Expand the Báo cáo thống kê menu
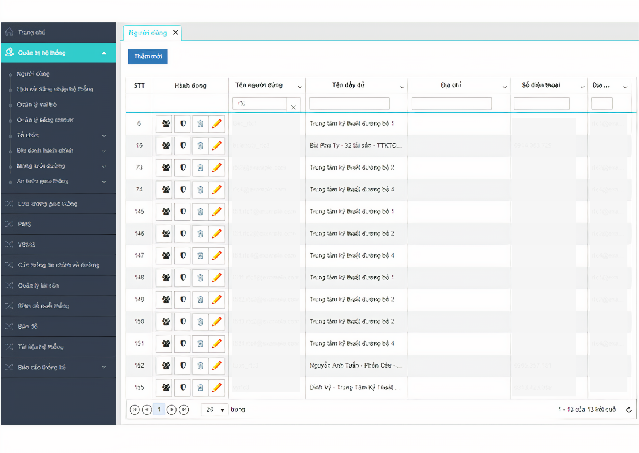 tap(104, 367)
